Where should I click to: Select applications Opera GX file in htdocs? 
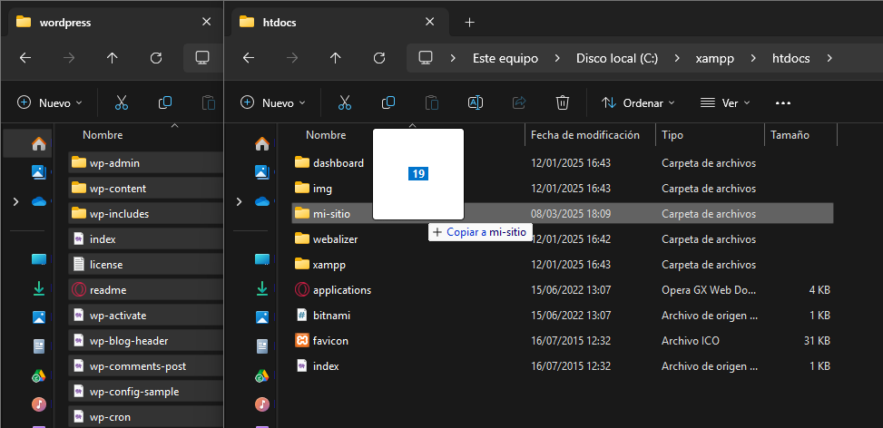[x=564, y=290]
